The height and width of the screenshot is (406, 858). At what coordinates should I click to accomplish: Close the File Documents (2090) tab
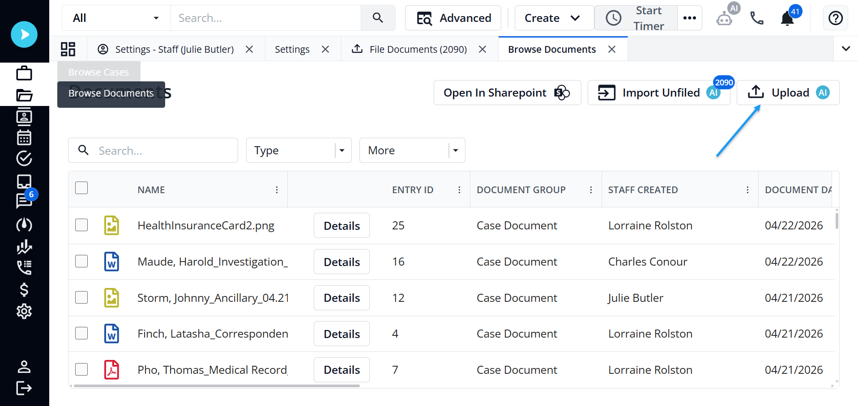pyautogui.click(x=482, y=49)
